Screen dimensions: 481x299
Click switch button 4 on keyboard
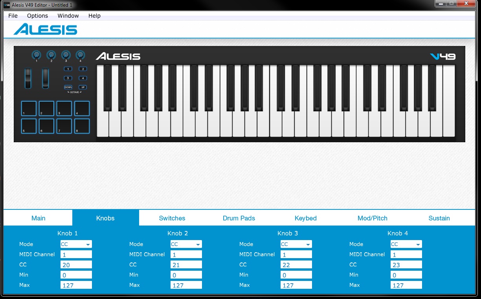83,78
